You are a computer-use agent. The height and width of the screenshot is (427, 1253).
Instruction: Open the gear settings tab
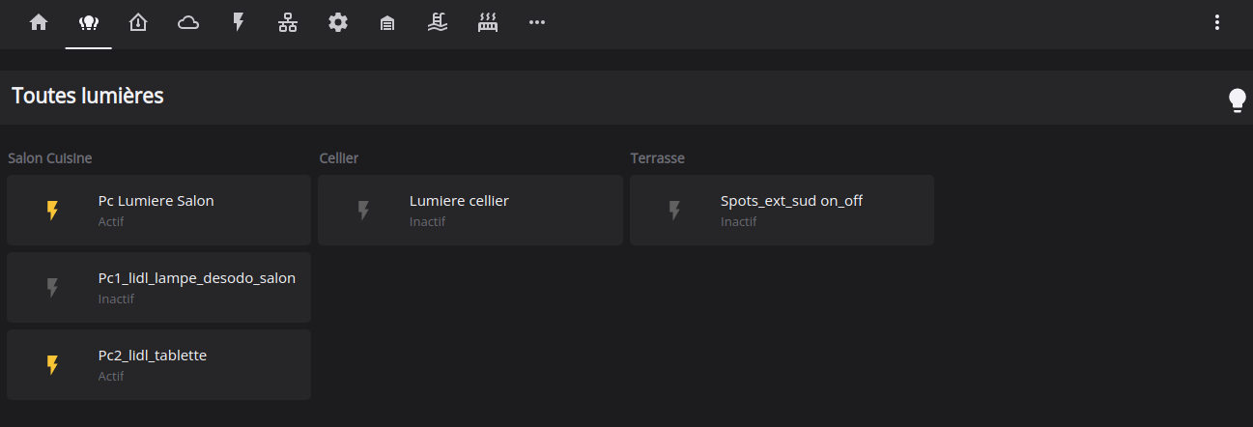tap(338, 22)
